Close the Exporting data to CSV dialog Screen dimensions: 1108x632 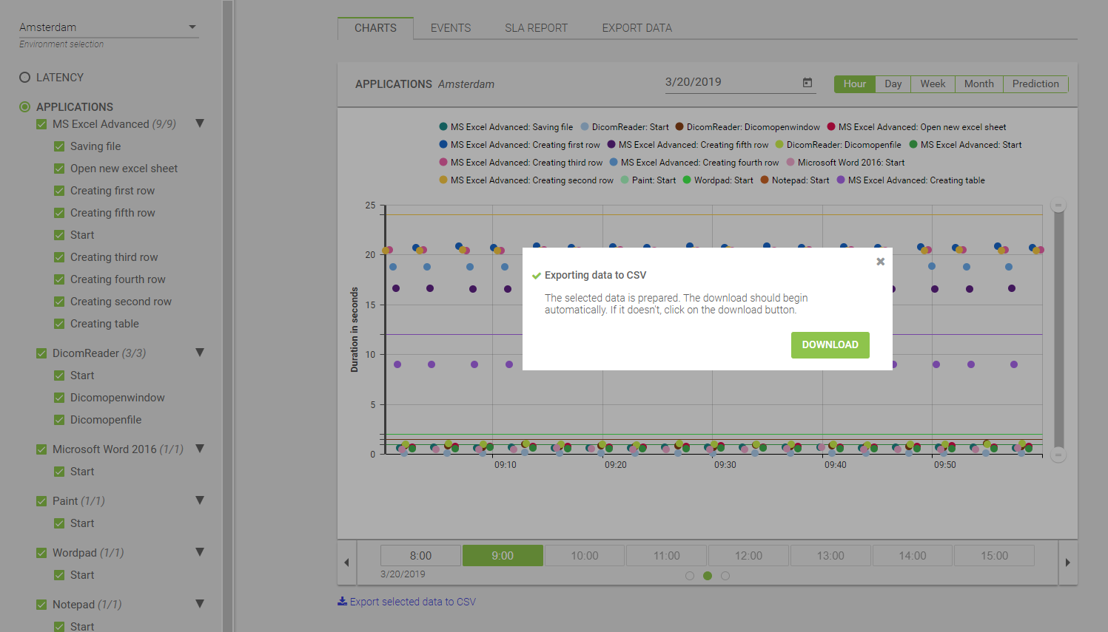coord(881,262)
